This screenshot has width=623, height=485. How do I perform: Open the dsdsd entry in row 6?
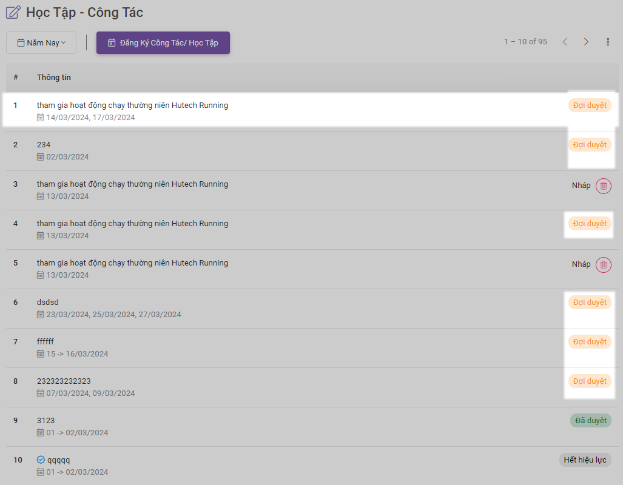[x=48, y=303]
